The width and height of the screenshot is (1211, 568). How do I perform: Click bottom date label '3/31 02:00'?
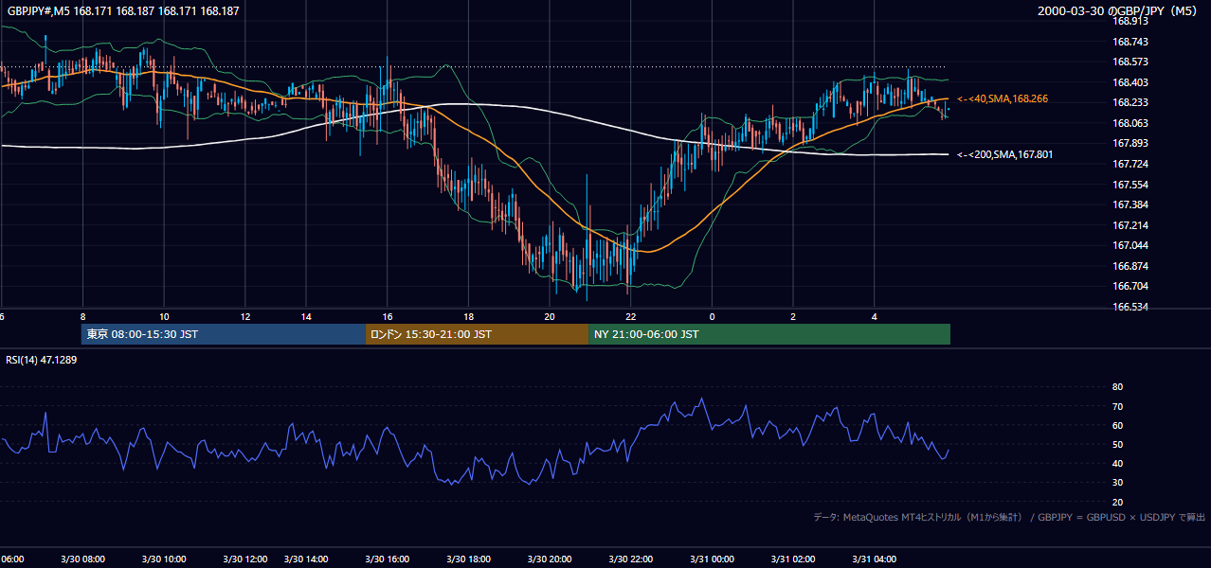(x=793, y=559)
